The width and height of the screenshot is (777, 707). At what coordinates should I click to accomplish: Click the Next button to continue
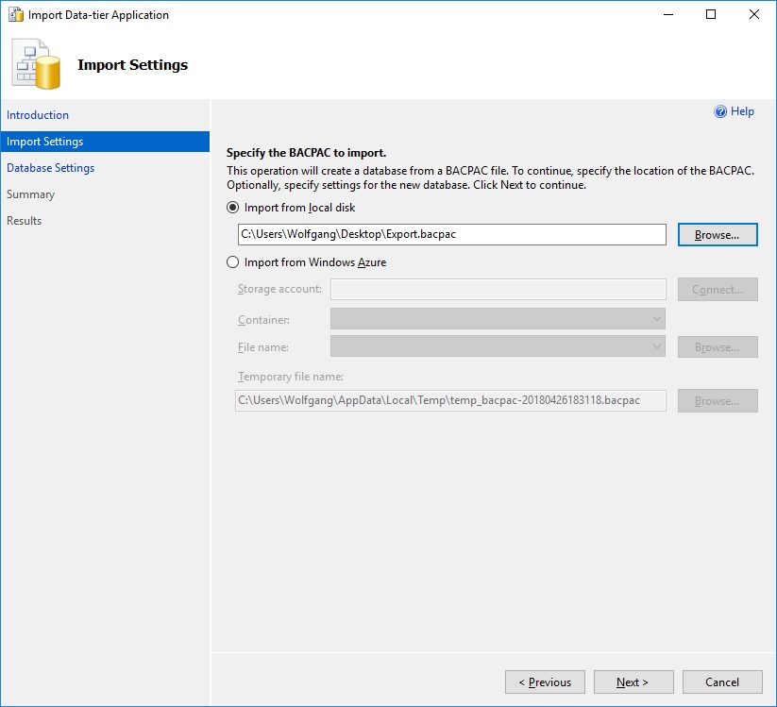click(633, 682)
